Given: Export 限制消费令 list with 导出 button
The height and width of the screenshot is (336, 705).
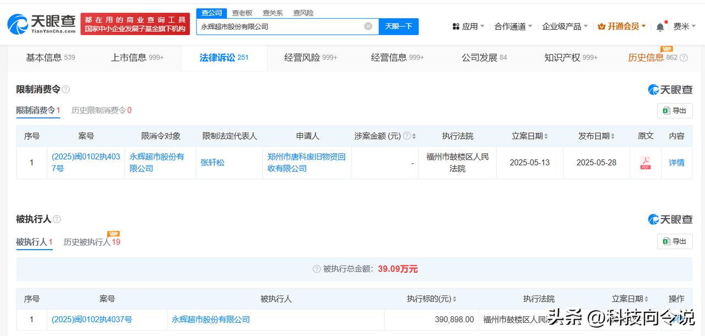Looking at the screenshot, I should point(675,111).
